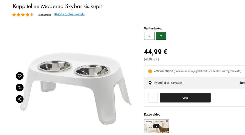Click the large 44,99 € price
245x135 pixels.
pos(156,52)
